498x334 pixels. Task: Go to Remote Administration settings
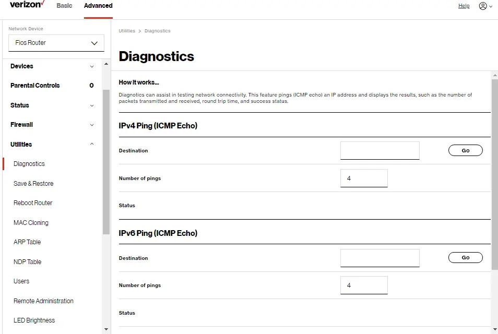click(x=43, y=301)
